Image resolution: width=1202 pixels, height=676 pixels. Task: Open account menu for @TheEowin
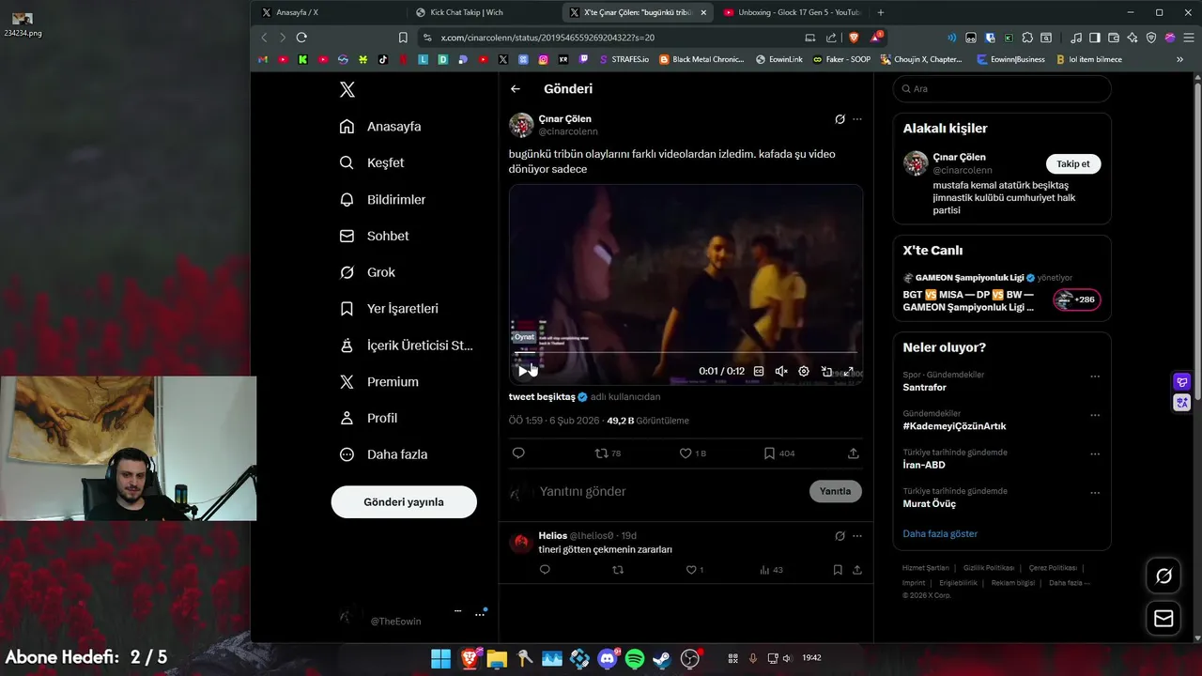pyautogui.click(x=411, y=616)
